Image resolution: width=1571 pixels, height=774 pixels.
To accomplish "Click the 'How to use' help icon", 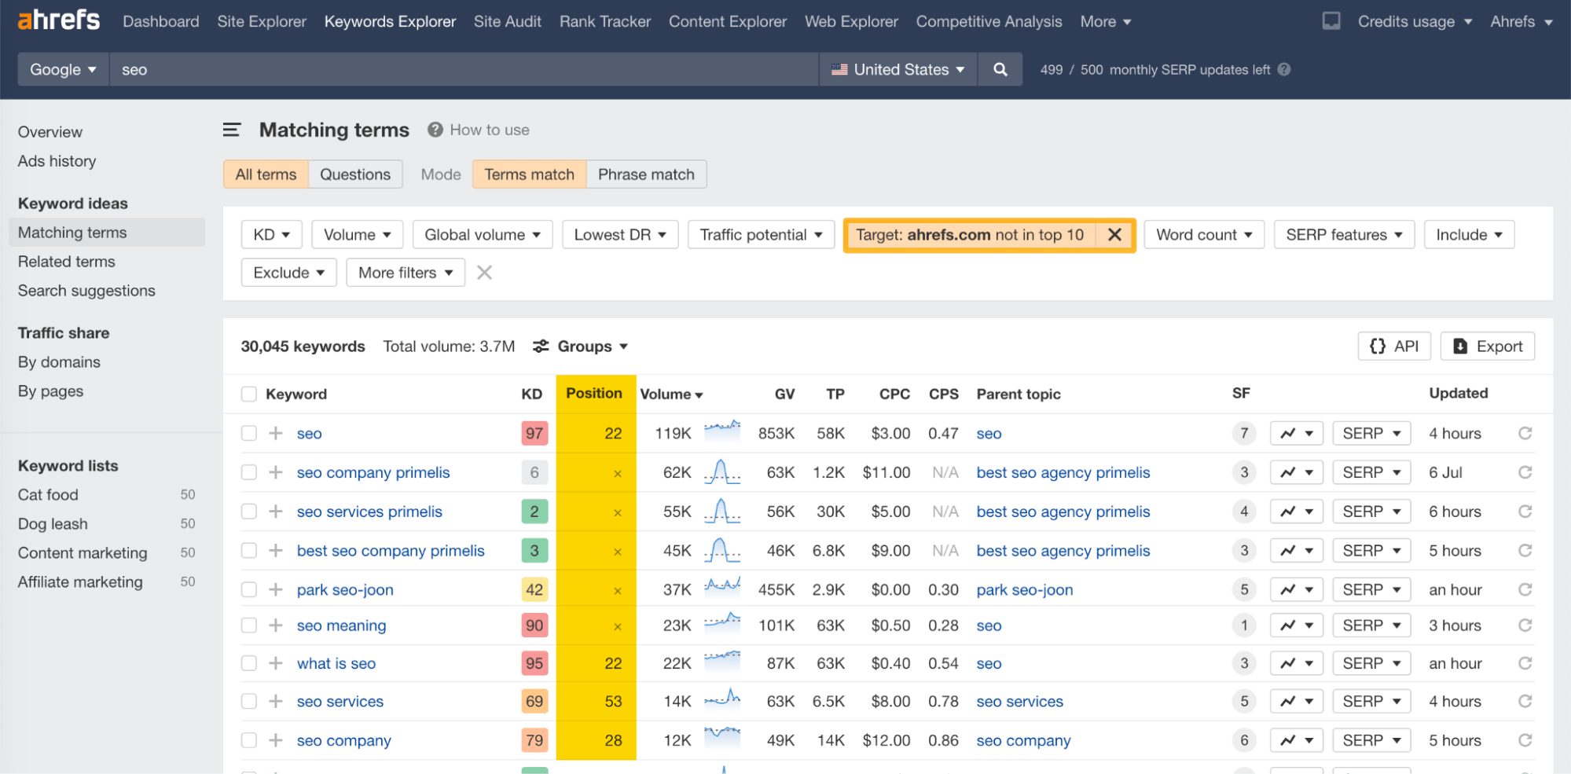I will point(434,130).
